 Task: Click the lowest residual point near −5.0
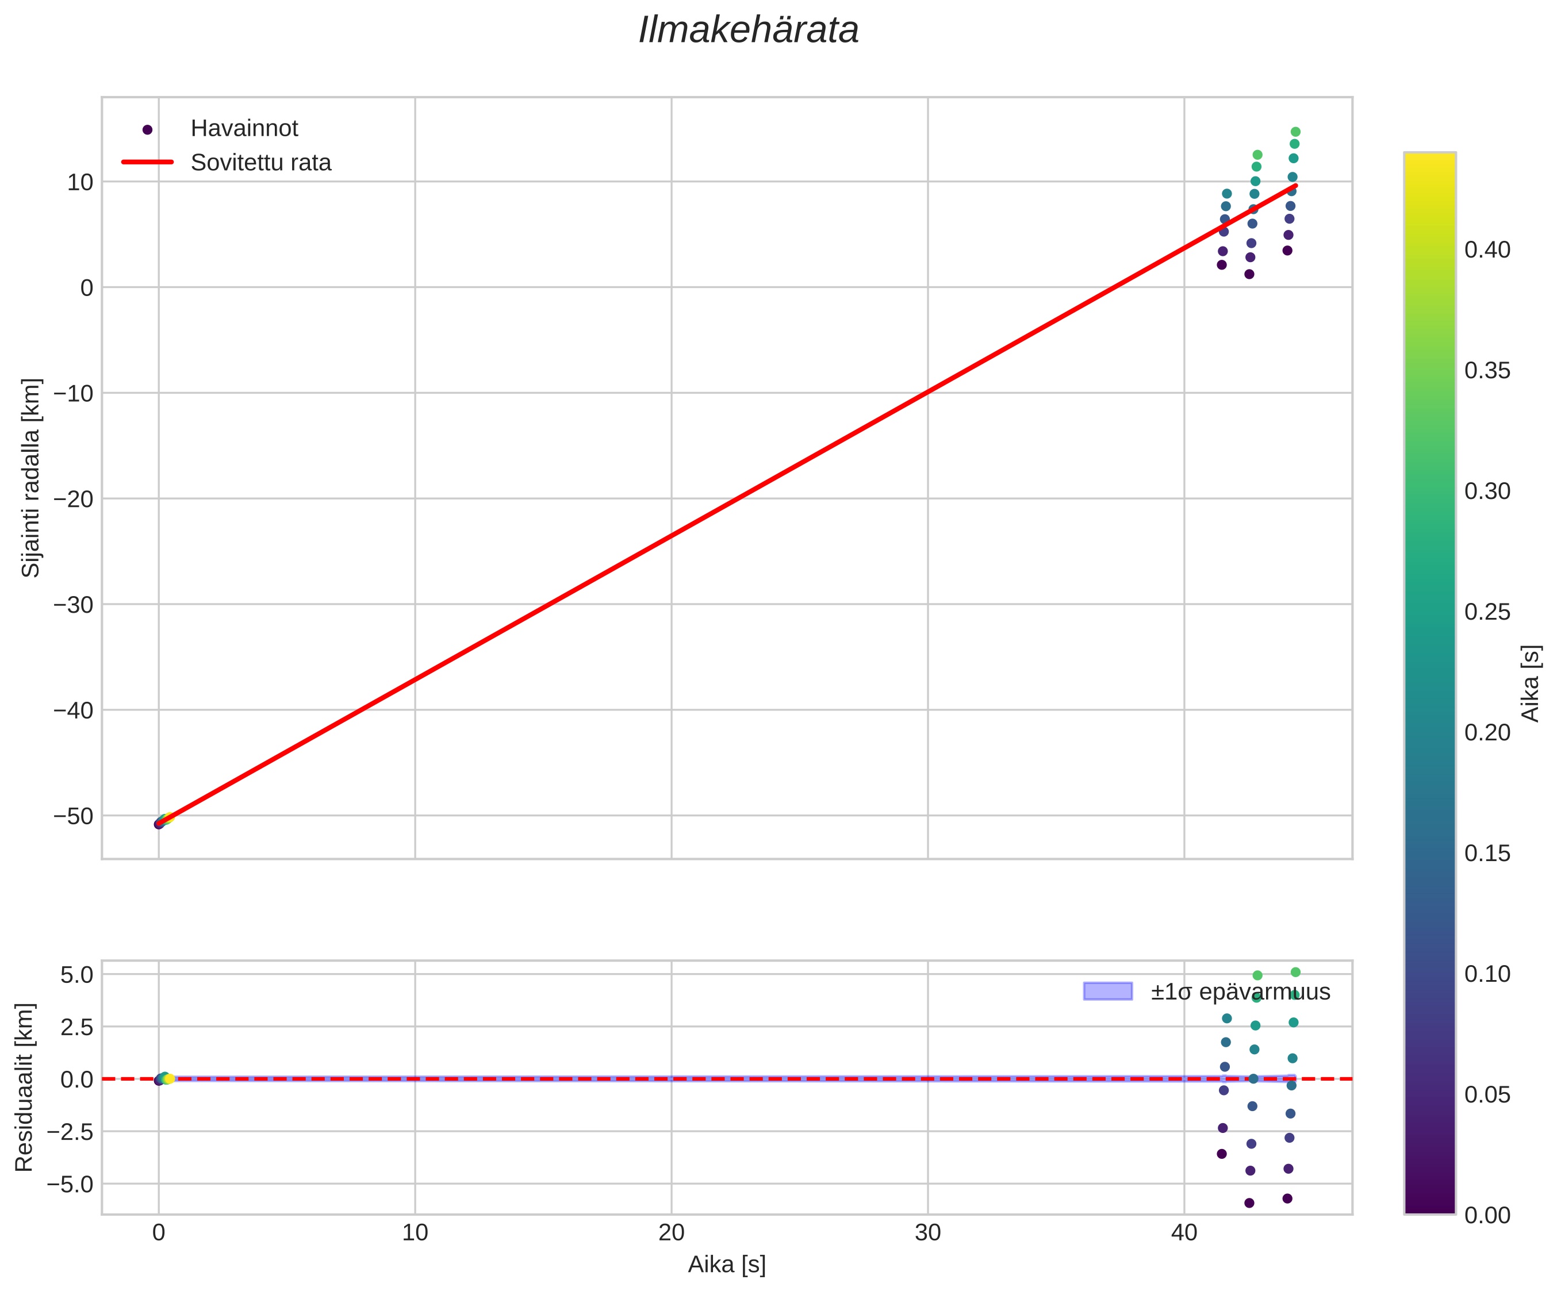[x=1249, y=1203]
